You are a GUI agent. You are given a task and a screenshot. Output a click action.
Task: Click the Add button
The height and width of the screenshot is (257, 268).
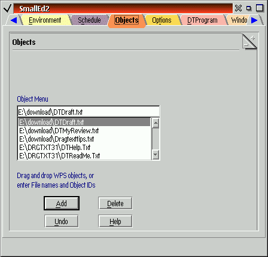pyautogui.click(x=62, y=203)
